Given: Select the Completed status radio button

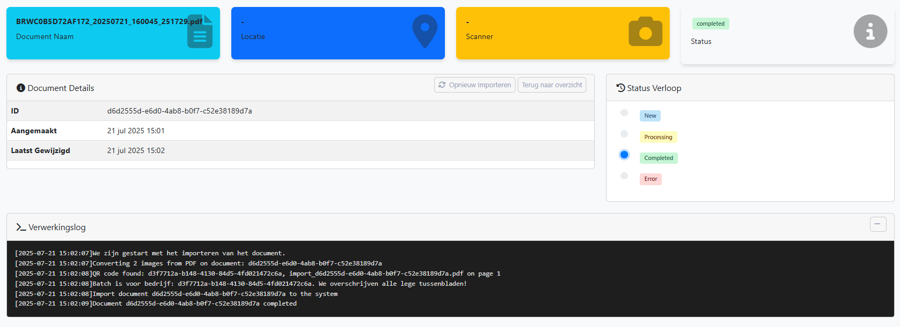Looking at the screenshot, I should pyautogui.click(x=624, y=155).
